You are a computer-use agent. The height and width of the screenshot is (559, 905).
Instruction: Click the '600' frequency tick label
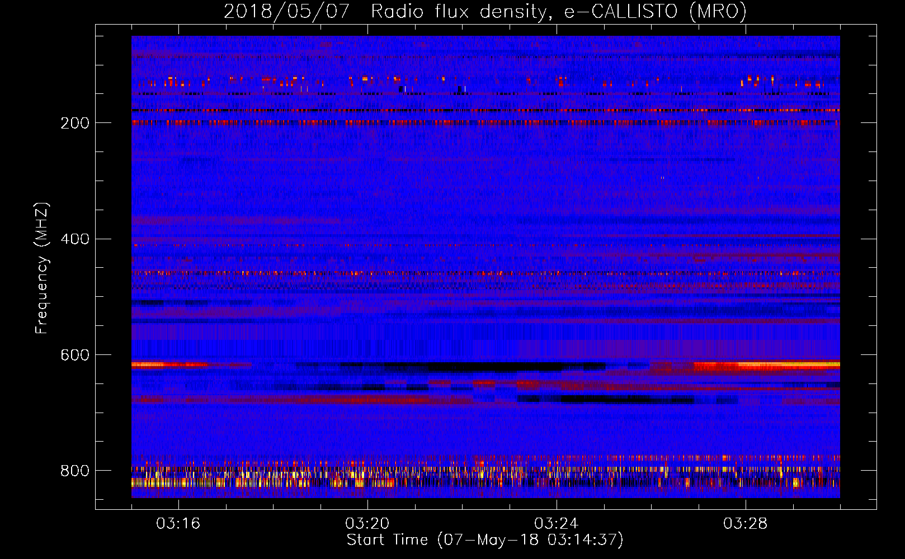pyautogui.click(x=75, y=356)
